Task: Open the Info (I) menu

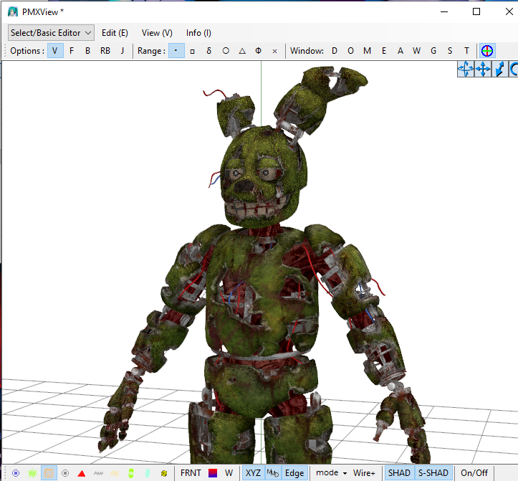Action: [198, 33]
